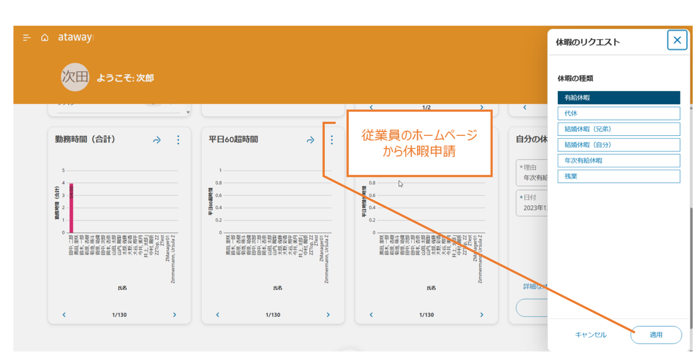Open share arrow on 勤務時間（合計） card
Viewport: 697px width, 360px height.
coord(157,140)
